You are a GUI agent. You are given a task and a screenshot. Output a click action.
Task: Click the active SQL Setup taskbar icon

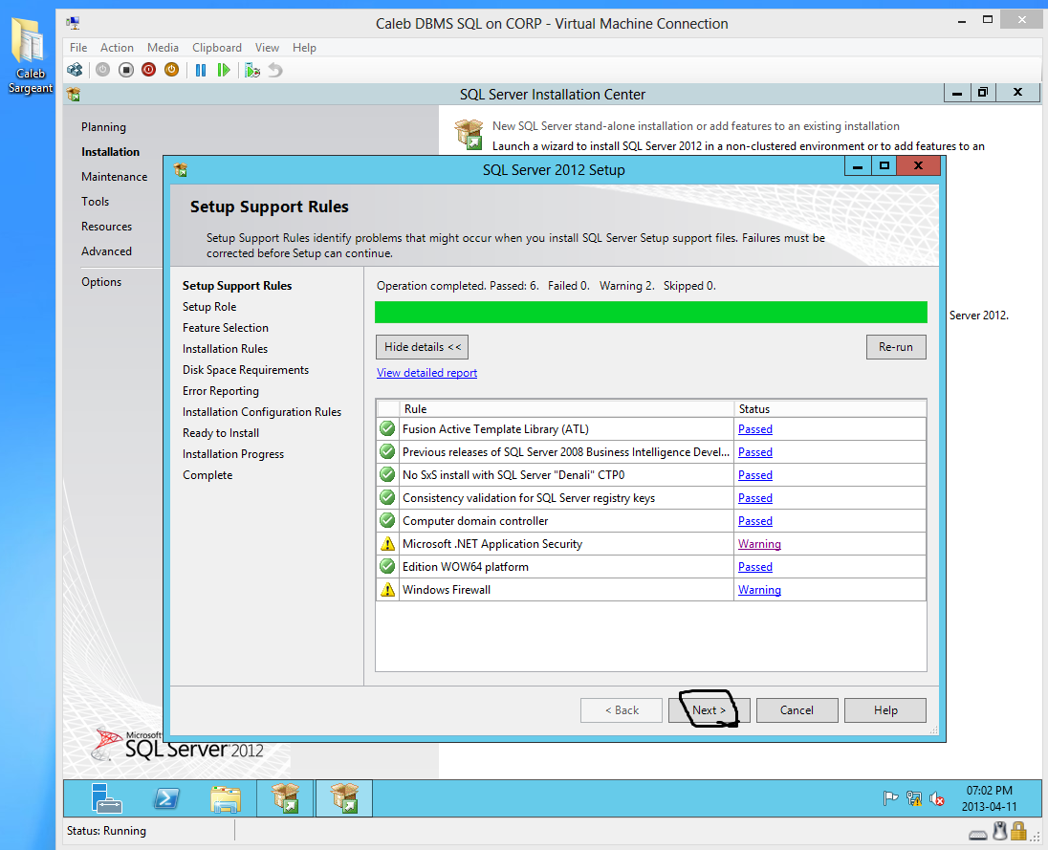344,798
